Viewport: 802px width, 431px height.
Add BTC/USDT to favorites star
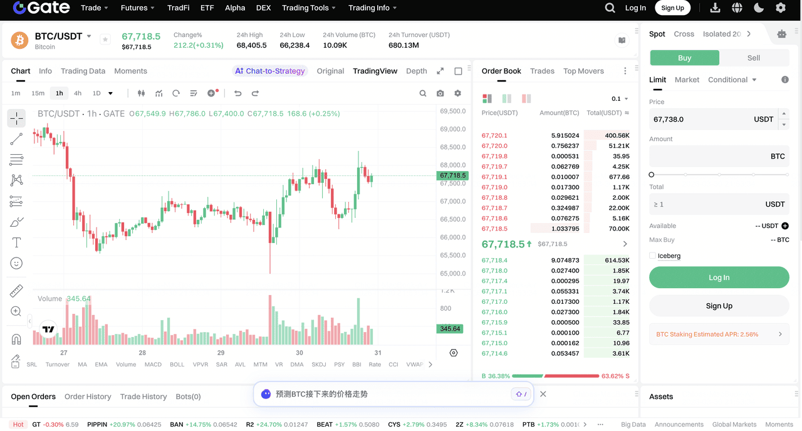(x=105, y=39)
